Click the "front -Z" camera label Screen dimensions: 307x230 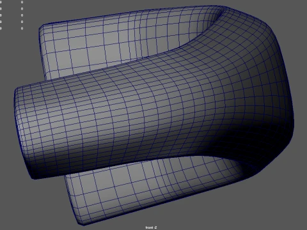[x=151, y=227]
